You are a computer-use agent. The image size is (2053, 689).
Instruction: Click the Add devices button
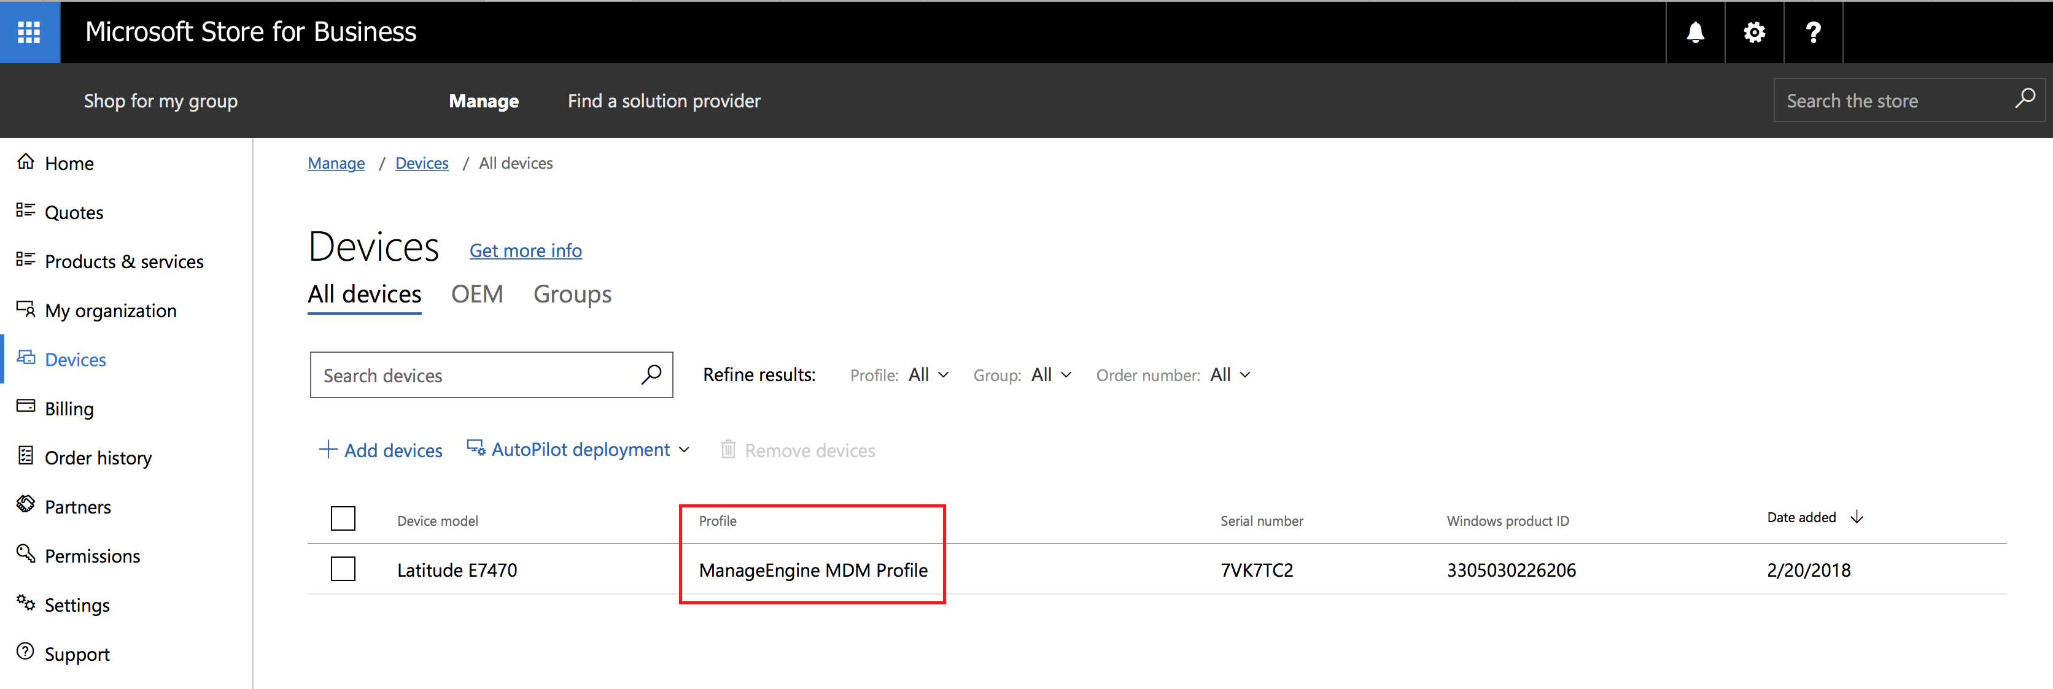(x=381, y=450)
